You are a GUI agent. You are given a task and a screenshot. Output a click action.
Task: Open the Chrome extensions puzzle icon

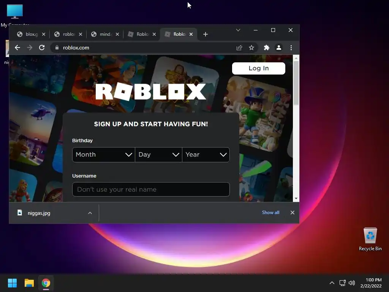pyautogui.click(x=266, y=48)
